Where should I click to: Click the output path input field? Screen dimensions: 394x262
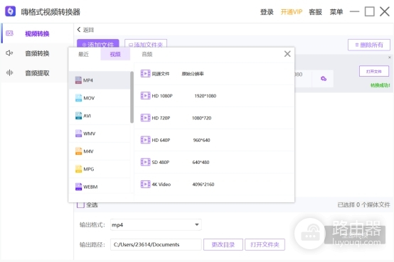coord(156,244)
